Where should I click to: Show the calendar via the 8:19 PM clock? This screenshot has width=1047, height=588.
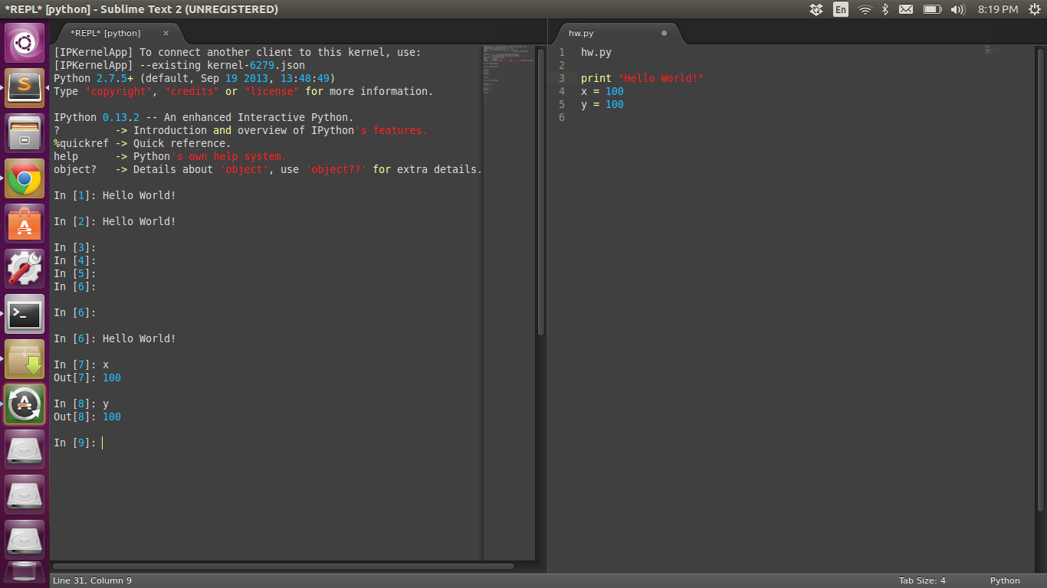[x=998, y=9]
